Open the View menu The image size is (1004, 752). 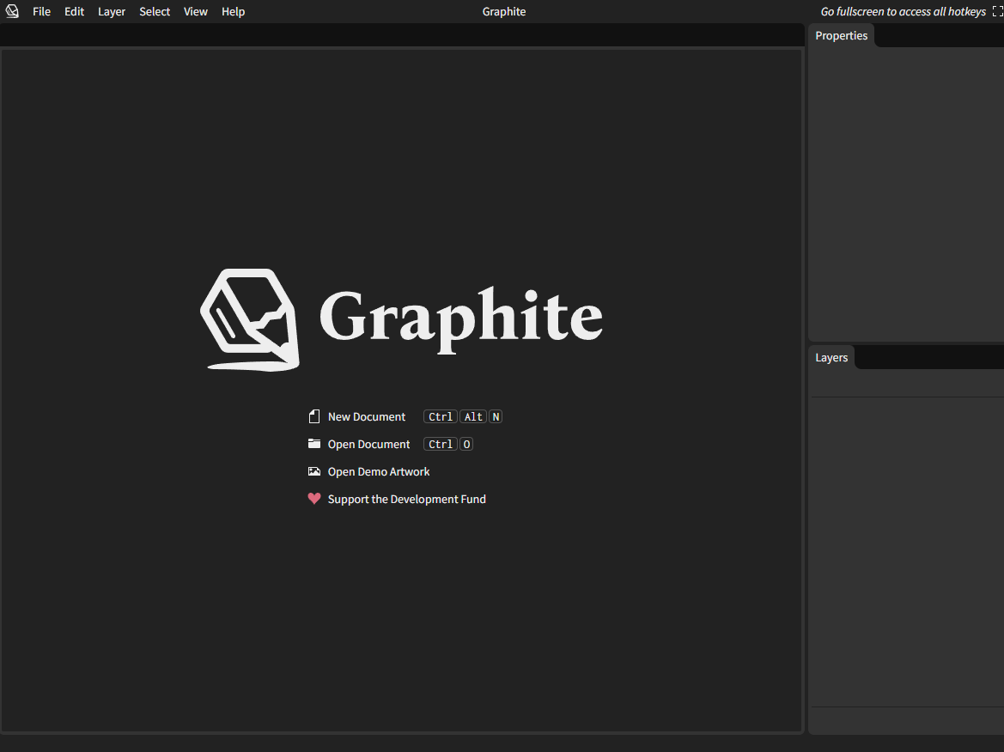click(x=195, y=11)
